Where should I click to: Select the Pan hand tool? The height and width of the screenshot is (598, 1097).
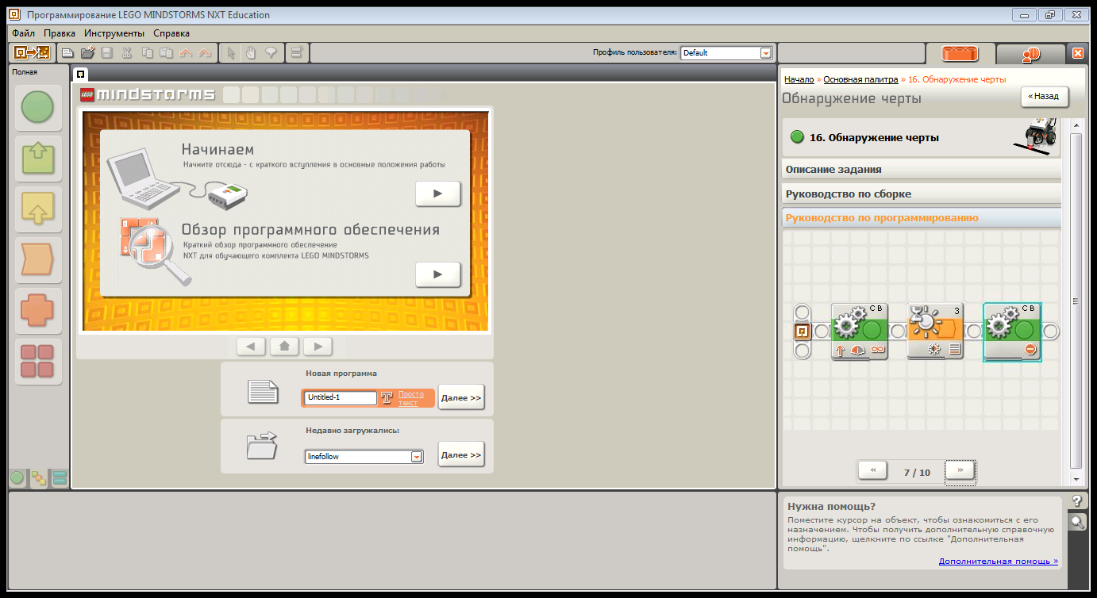pyautogui.click(x=251, y=53)
